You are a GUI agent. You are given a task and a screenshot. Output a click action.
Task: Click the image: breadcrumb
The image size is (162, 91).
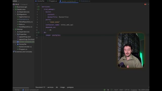[x=63, y=87]
